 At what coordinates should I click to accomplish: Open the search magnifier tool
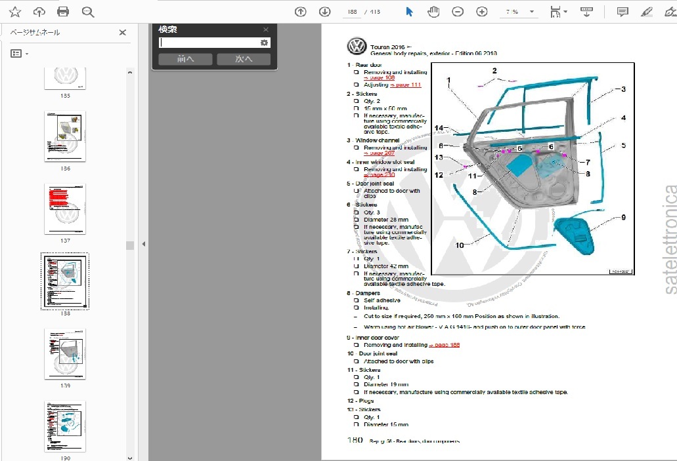(x=87, y=12)
